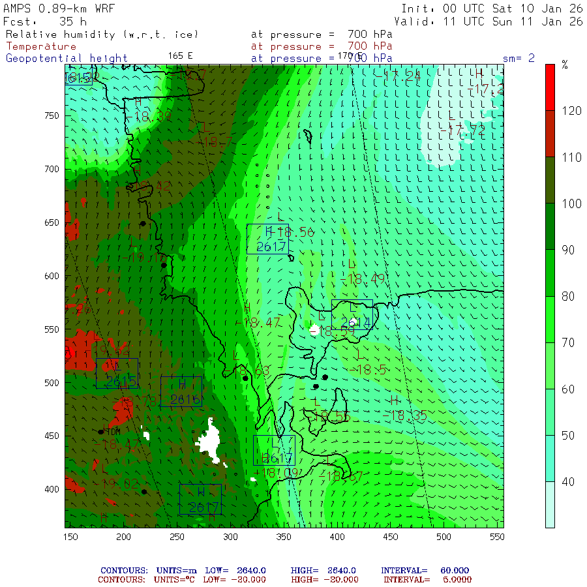The width and height of the screenshot is (587, 587).
Task: Click the '-19.02' temperature low label
Action: (116, 484)
